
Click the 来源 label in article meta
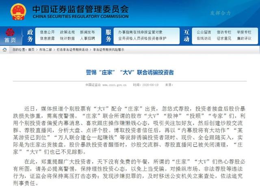(169, 85)
